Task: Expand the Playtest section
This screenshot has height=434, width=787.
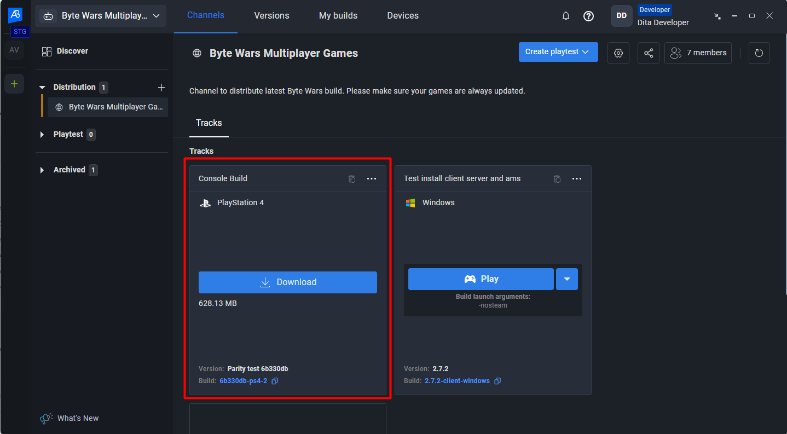Action: 42,135
